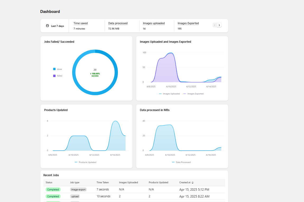Viewport: 304px width, 202px height.
Task: Click the left chevron in the stats bar
Action: [x=214, y=25]
